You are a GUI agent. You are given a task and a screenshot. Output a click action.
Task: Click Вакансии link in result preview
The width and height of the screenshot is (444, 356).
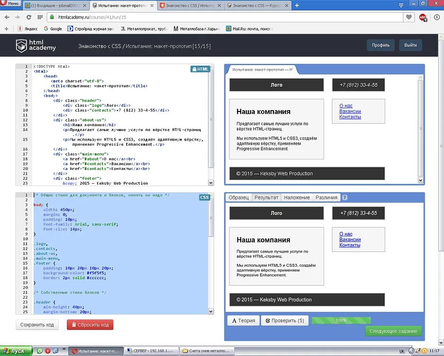tap(350, 239)
